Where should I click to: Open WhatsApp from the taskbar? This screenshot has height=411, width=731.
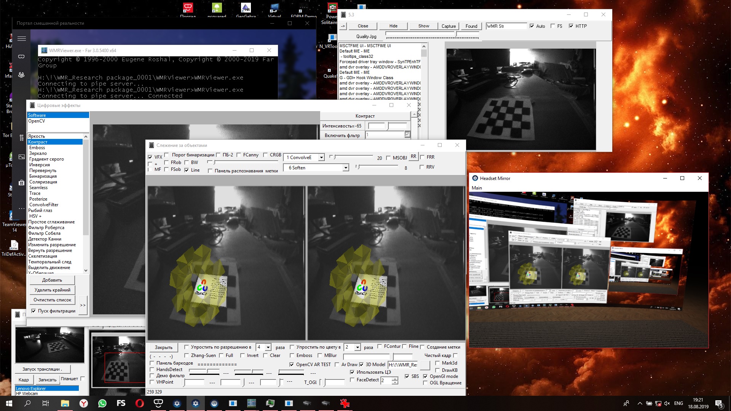click(x=102, y=403)
